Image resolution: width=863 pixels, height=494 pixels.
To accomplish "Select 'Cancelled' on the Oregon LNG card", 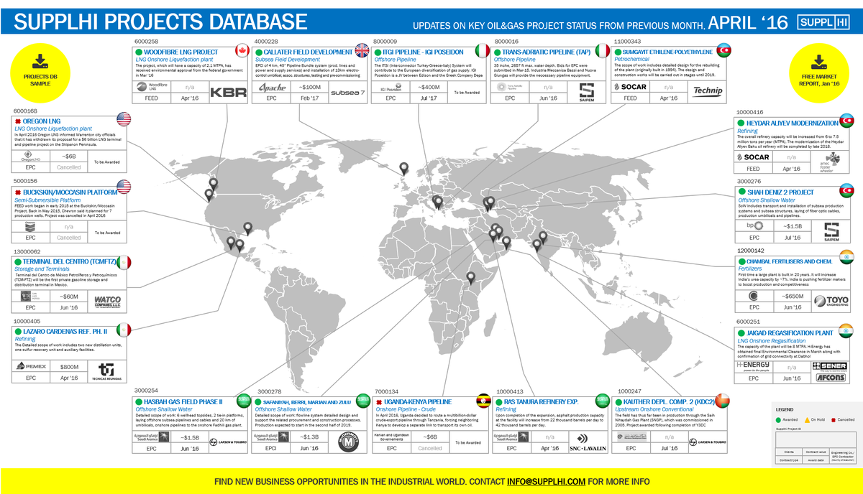I will [x=69, y=167].
